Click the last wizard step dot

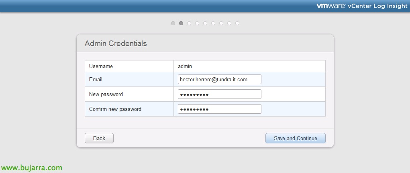coord(237,23)
